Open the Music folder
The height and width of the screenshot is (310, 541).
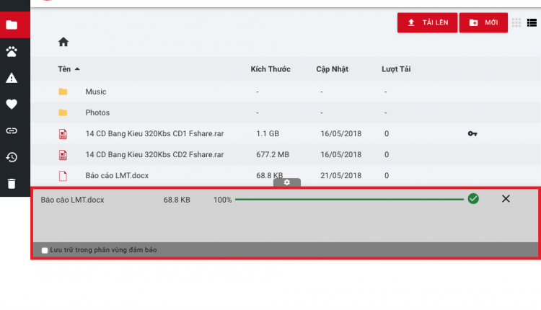(95, 92)
